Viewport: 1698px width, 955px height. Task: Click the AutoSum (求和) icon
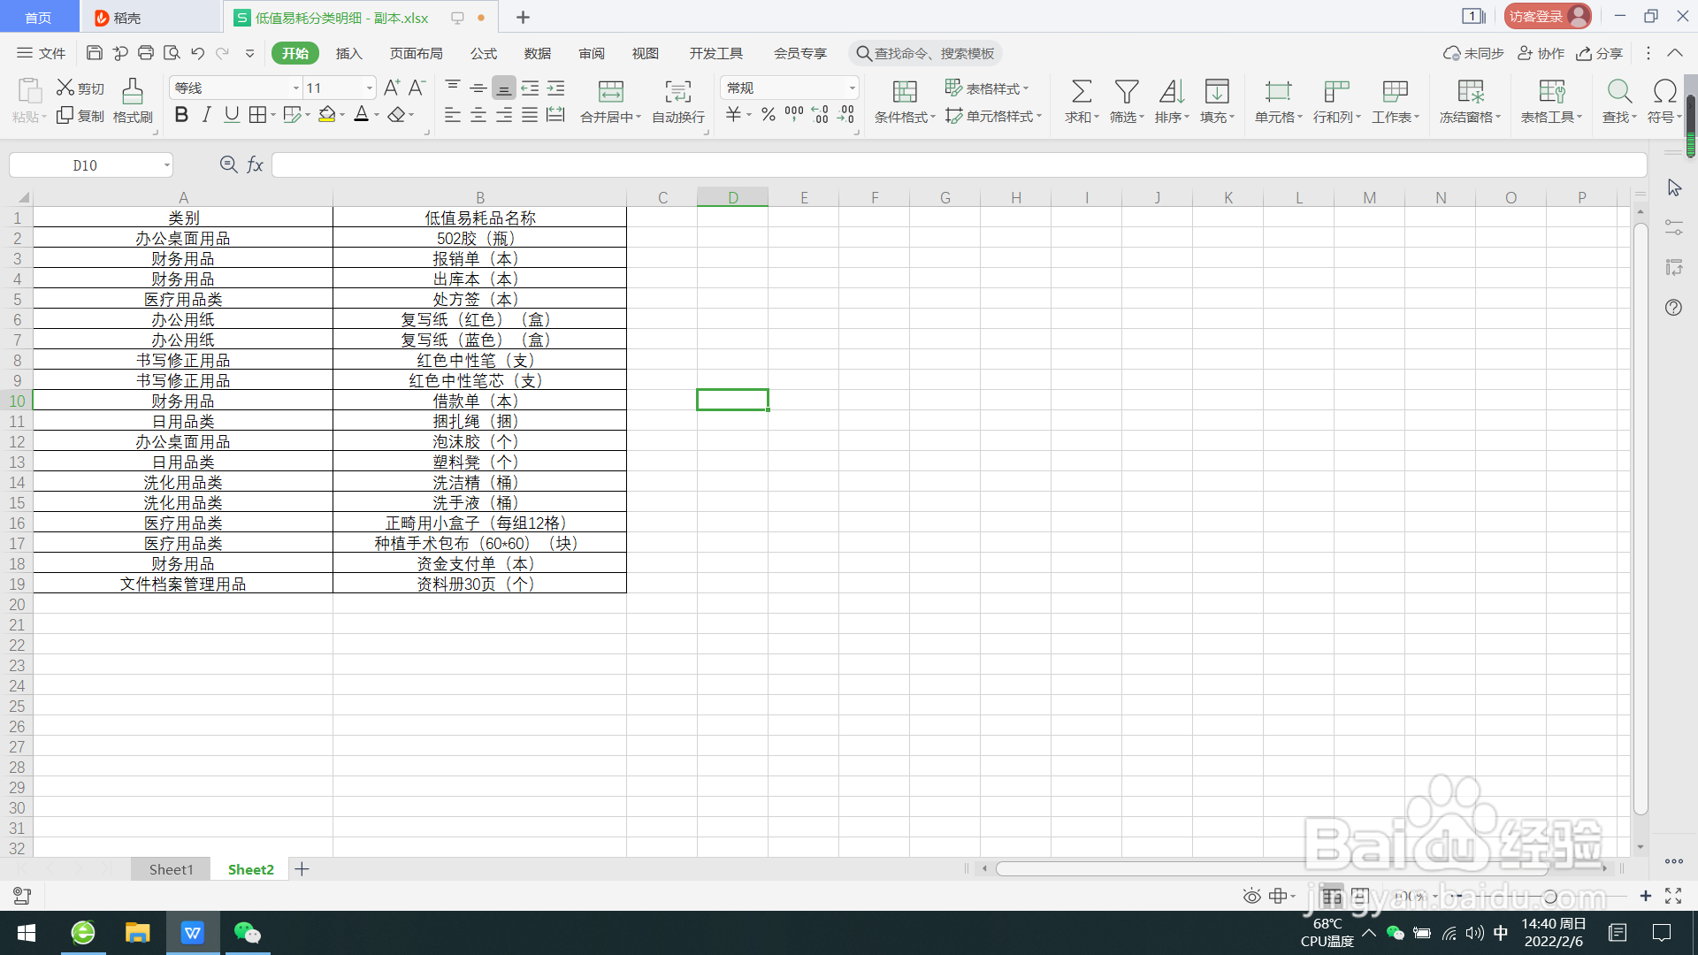point(1081,91)
